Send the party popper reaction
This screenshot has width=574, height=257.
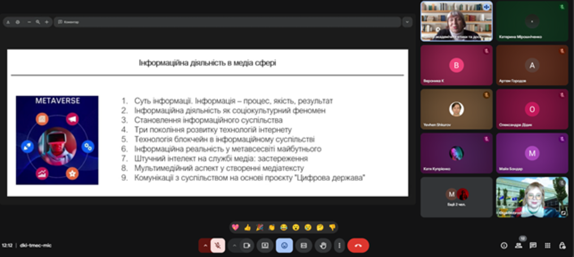coord(260,228)
